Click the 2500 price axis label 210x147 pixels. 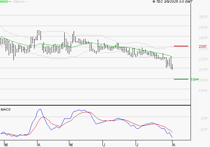point(203,27)
